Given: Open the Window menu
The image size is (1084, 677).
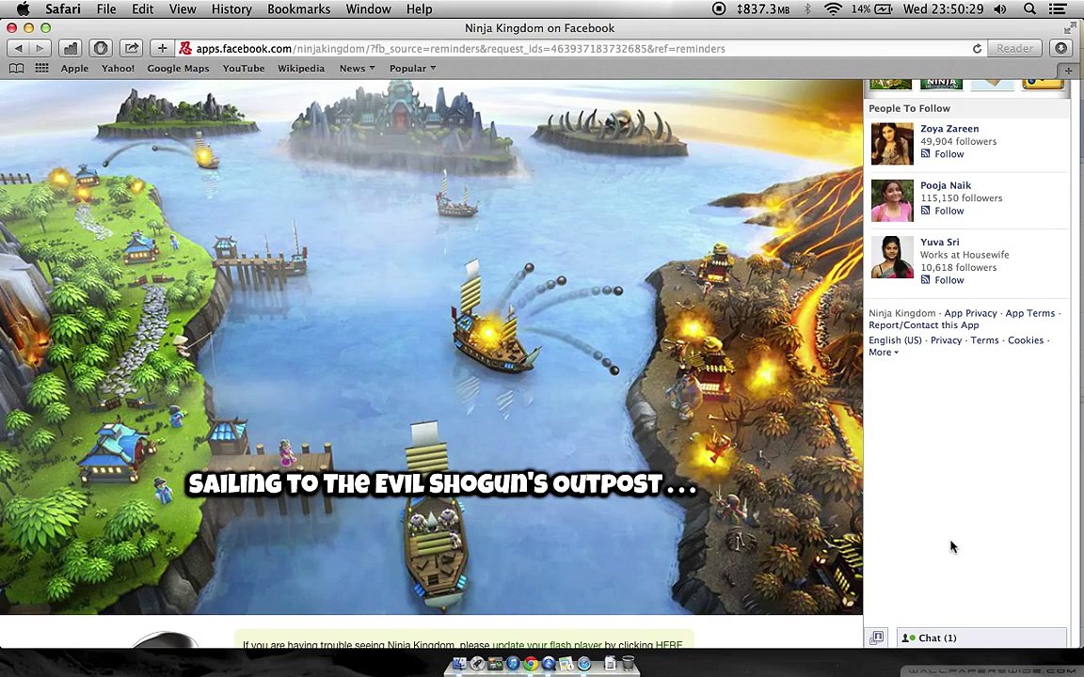Looking at the screenshot, I should [369, 9].
